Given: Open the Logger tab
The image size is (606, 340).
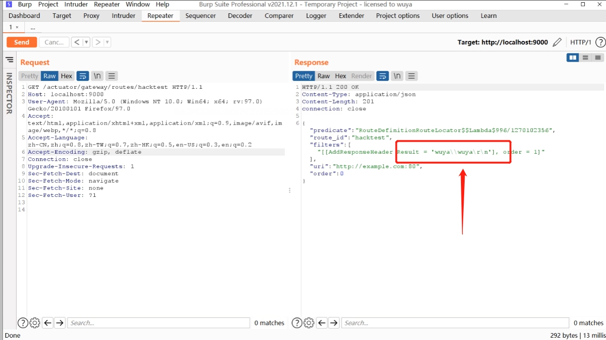Looking at the screenshot, I should pyautogui.click(x=316, y=16).
